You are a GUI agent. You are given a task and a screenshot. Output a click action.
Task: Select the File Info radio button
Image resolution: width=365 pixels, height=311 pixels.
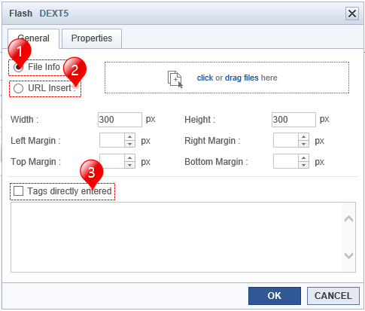tap(18, 67)
